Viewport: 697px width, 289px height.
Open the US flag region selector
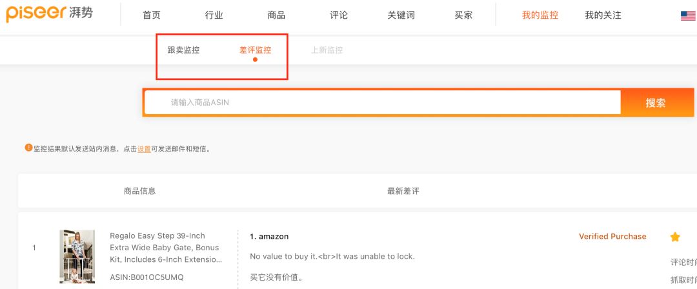click(688, 15)
